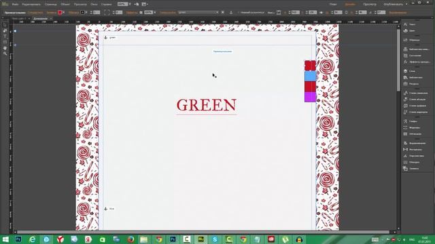Click the X position input field
The width and height of the screenshot is (435, 244).
[296, 12]
